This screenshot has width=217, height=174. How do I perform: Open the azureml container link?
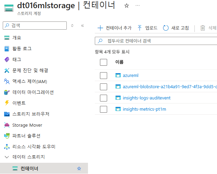[130, 76]
